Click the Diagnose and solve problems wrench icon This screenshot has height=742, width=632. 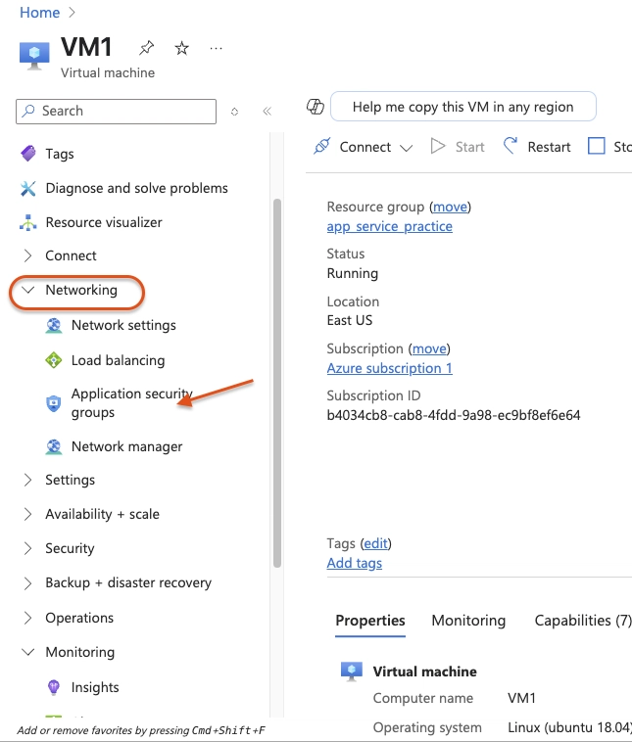[x=28, y=188]
